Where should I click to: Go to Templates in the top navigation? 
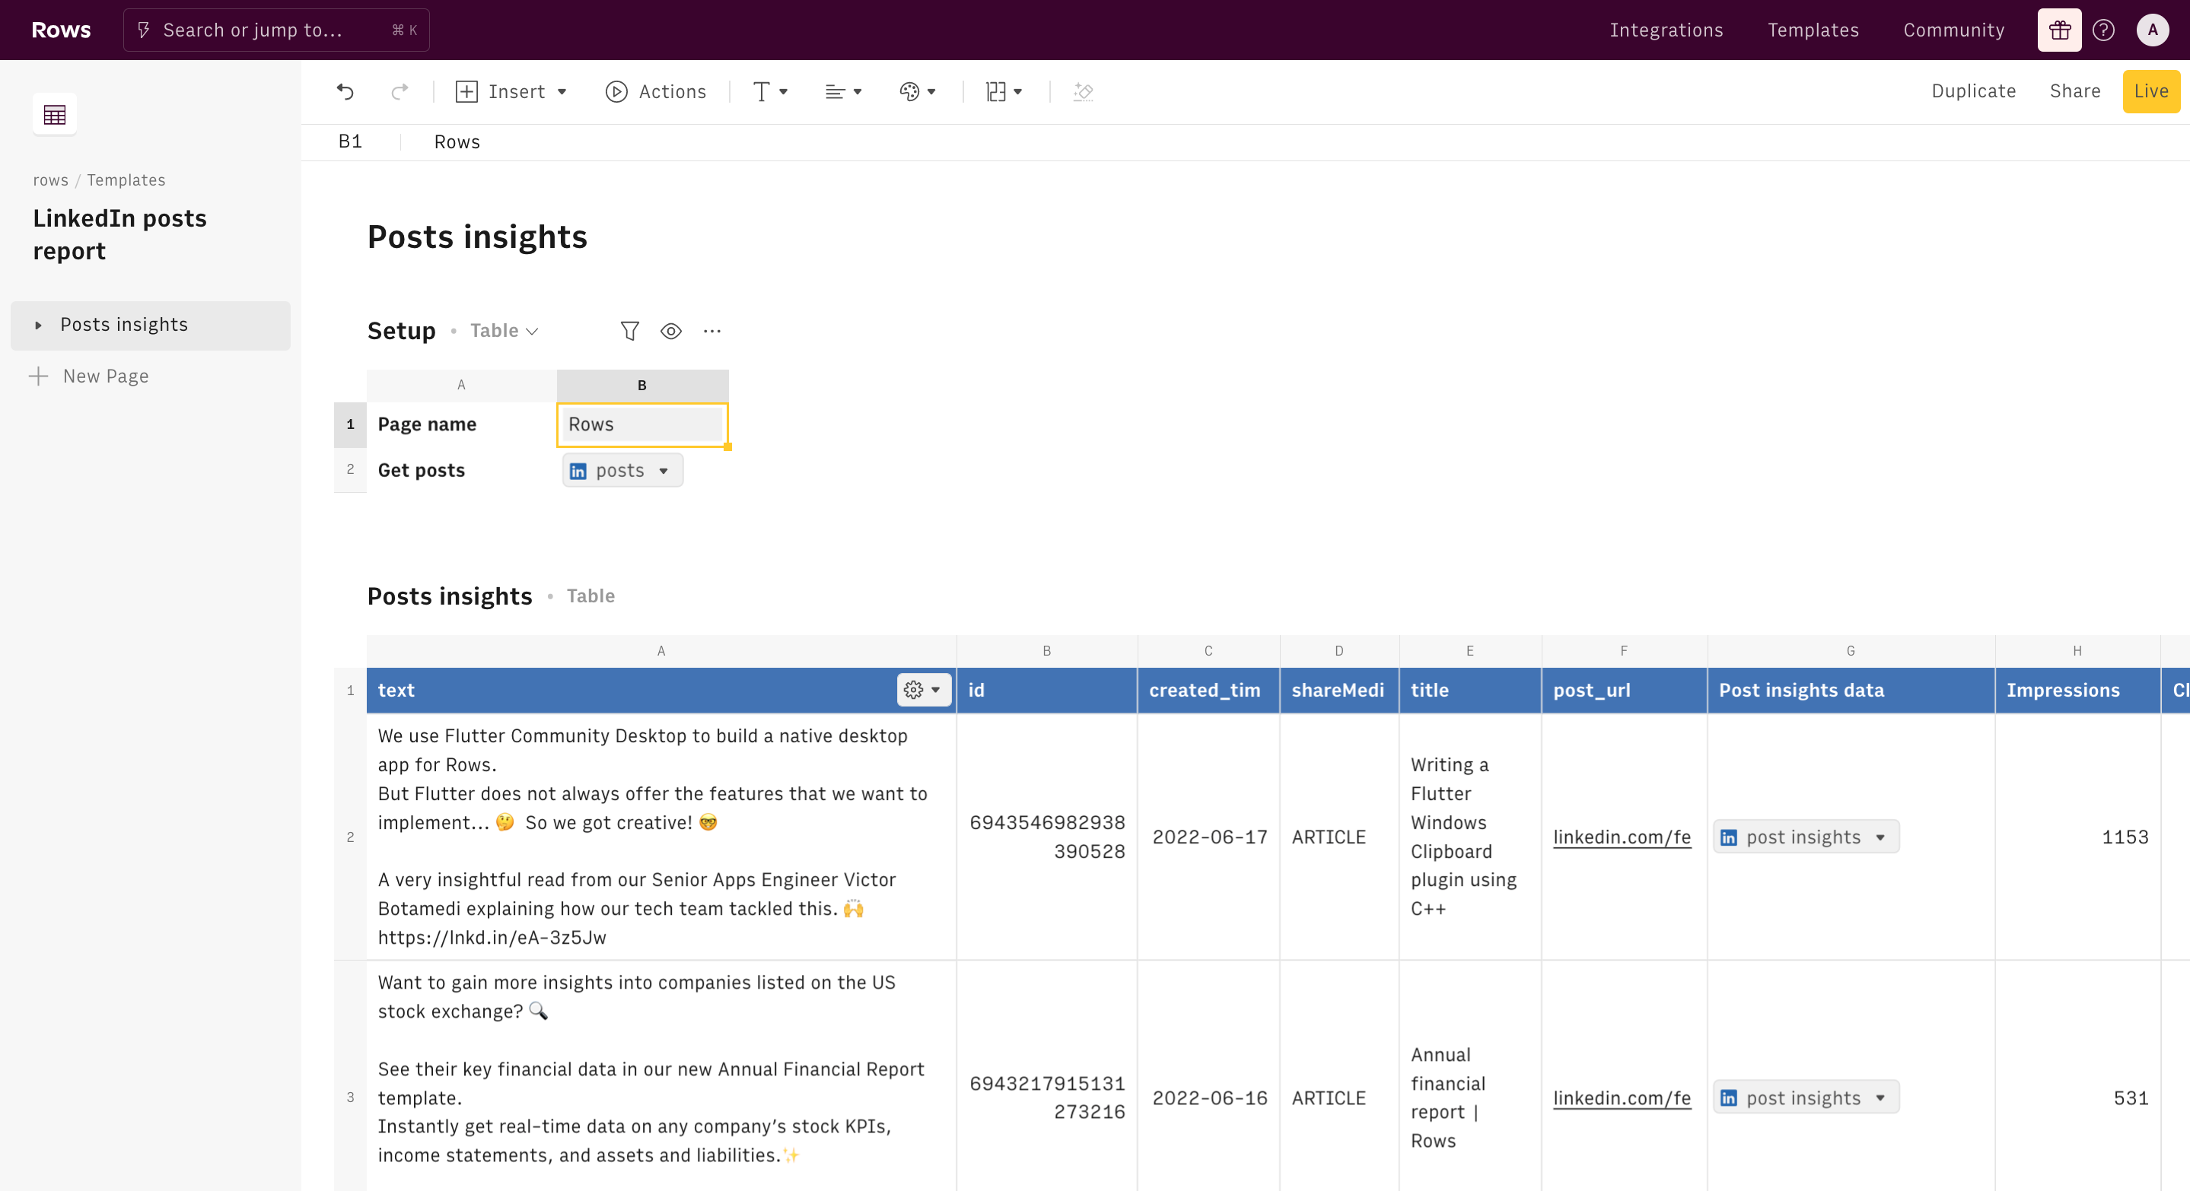pyautogui.click(x=1813, y=30)
